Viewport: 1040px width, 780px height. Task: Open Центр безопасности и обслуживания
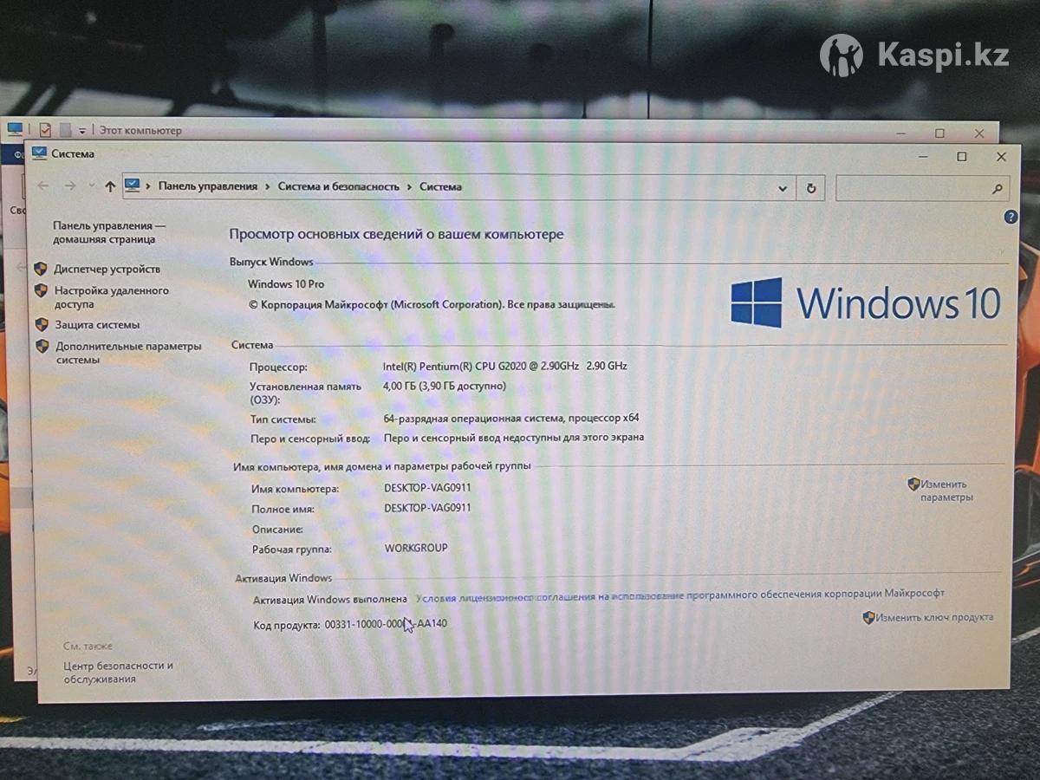tap(118, 673)
